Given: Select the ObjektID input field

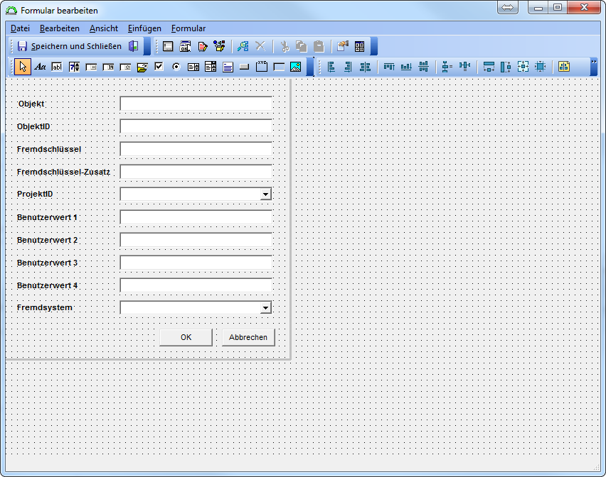Looking at the screenshot, I should pos(196,126).
